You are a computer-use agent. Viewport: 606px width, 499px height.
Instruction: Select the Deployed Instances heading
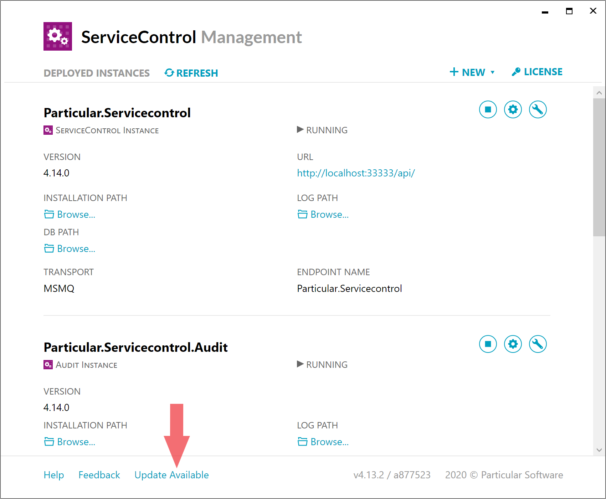point(97,73)
